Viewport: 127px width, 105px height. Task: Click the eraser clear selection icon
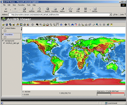tap(94, 25)
